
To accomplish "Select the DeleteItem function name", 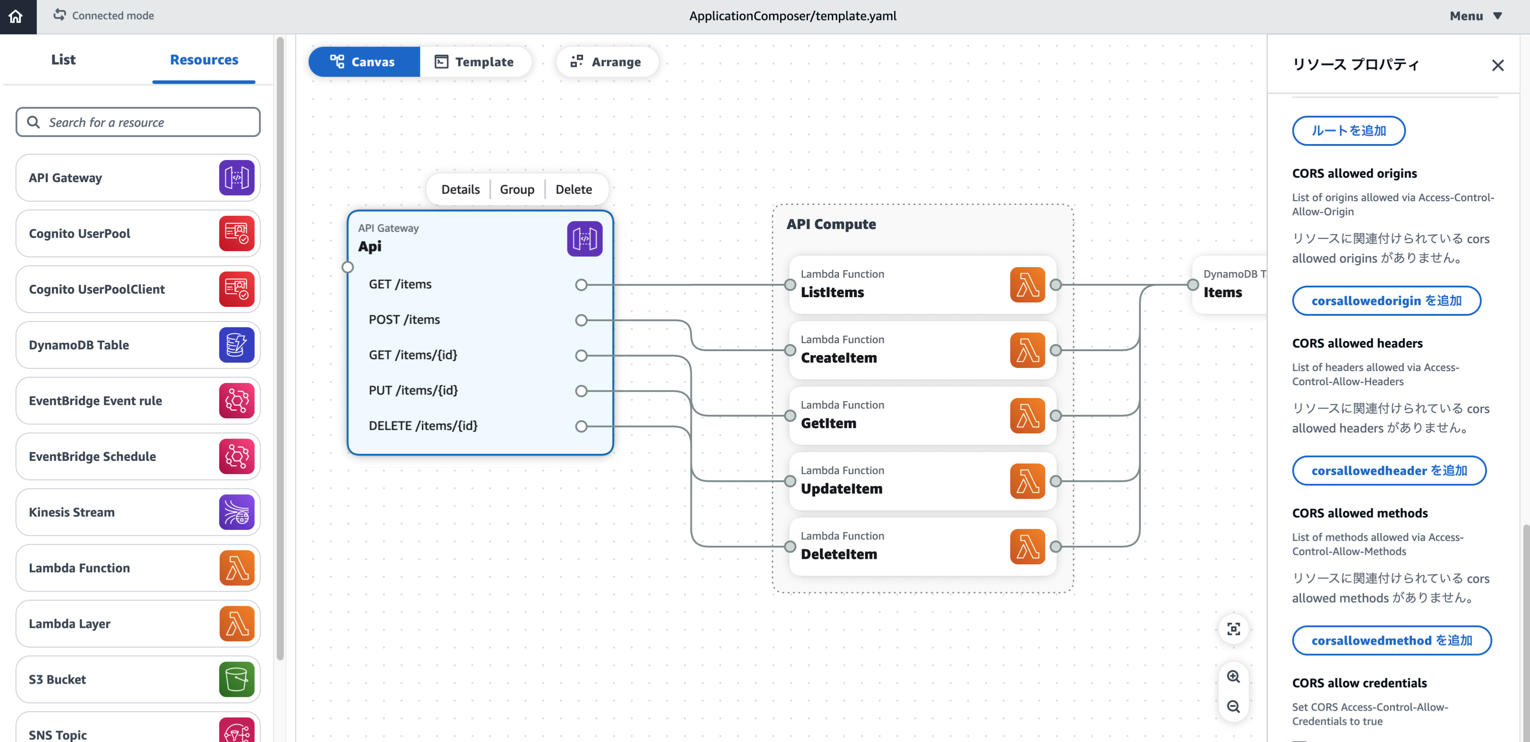I will (838, 555).
